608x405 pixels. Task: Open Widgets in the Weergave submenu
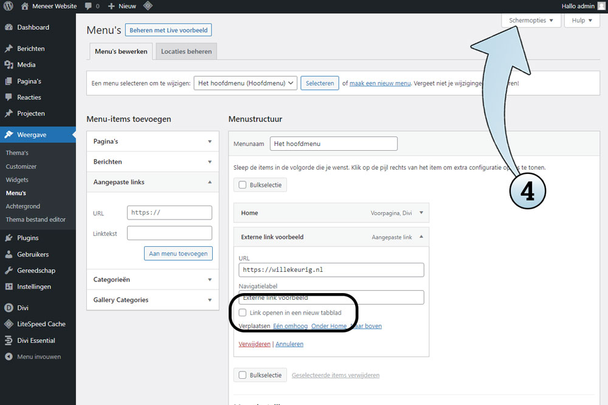pyautogui.click(x=17, y=179)
